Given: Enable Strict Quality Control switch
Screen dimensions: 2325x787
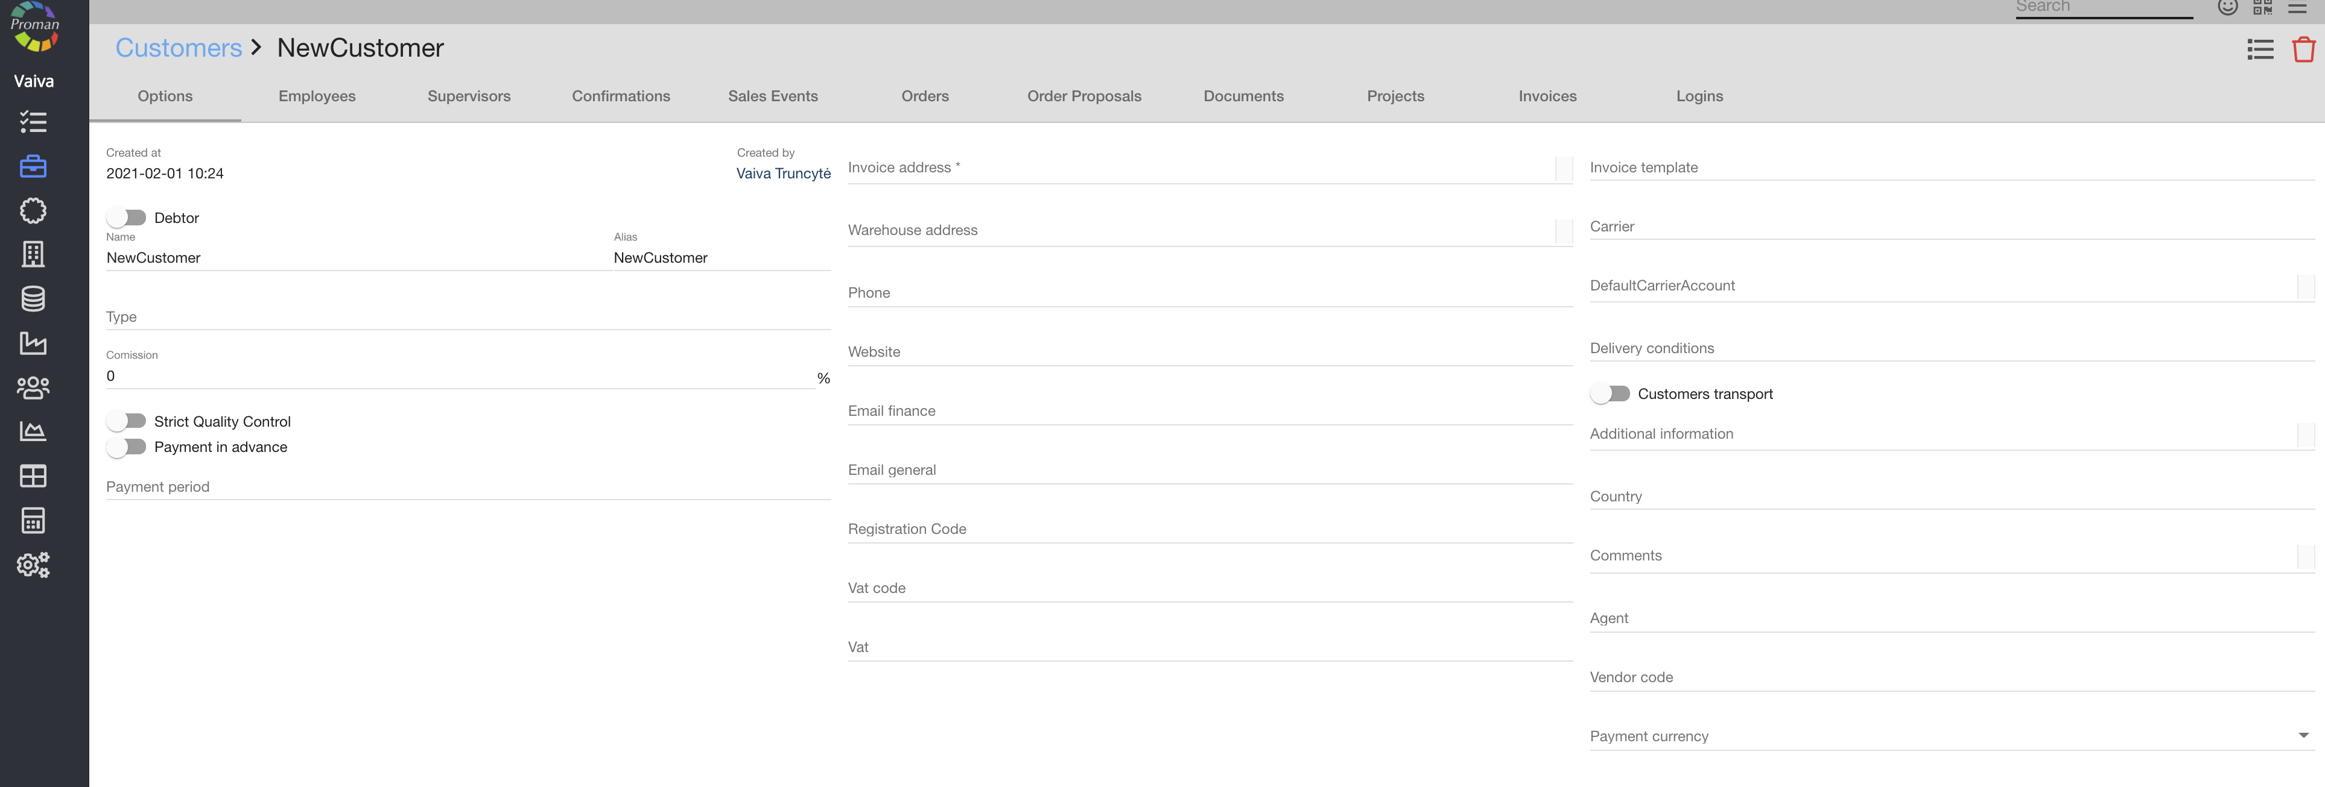Looking at the screenshot, I should tap(126, 421).
